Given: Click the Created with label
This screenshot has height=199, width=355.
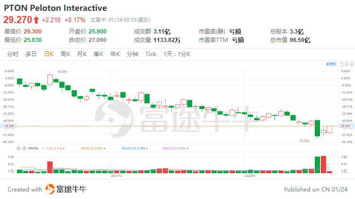Looking at the screenshot, I should coord(25,189).
